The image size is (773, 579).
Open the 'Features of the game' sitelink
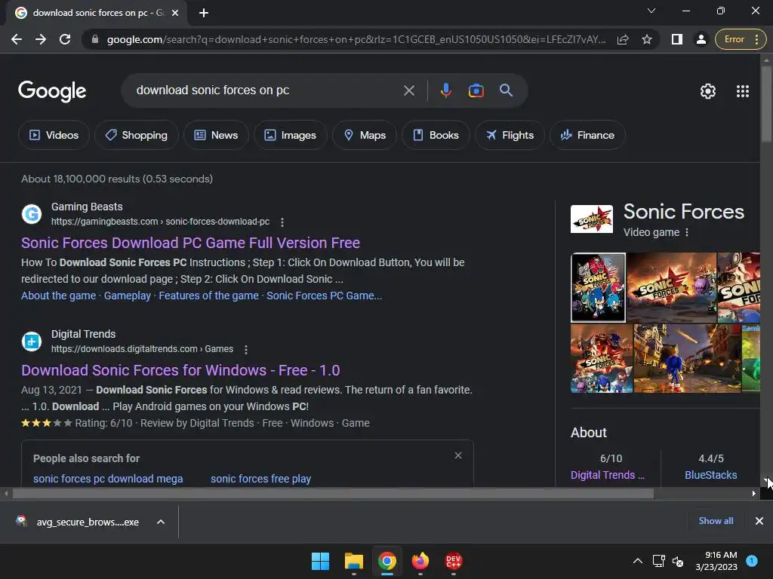[208, 296]
